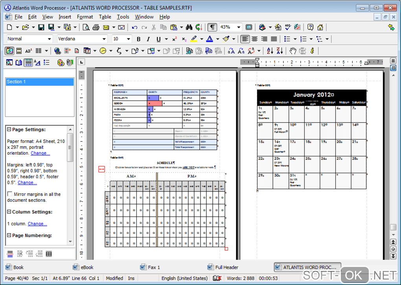
Task: Click the Sort ascending A-Z icon
Action: pos(270,51)
